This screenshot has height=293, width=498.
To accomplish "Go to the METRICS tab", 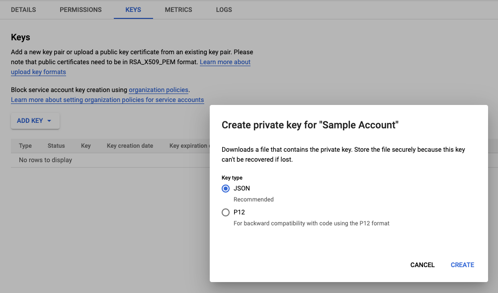I will (178, 9).
